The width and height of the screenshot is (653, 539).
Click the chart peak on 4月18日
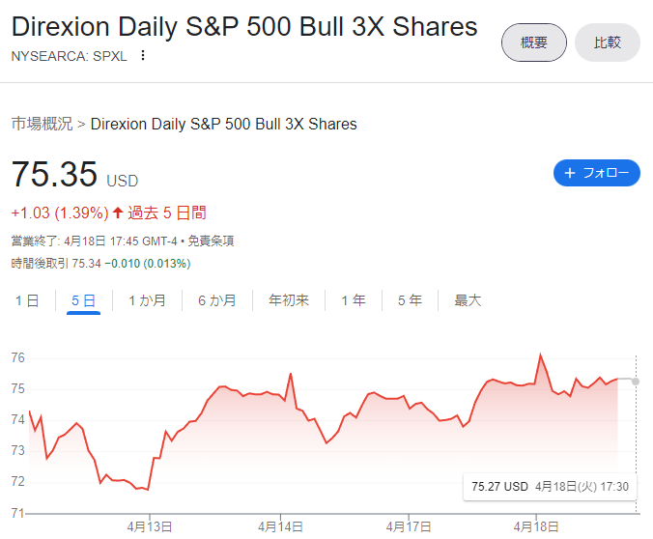point(541,355)
